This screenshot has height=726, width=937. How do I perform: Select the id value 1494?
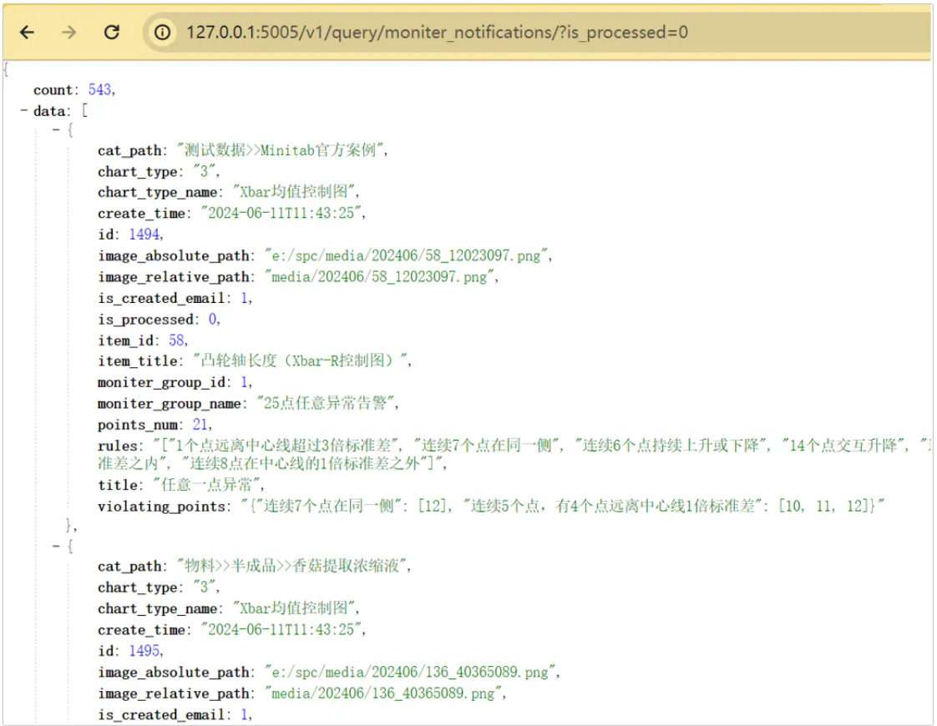(x=145, y=234)
